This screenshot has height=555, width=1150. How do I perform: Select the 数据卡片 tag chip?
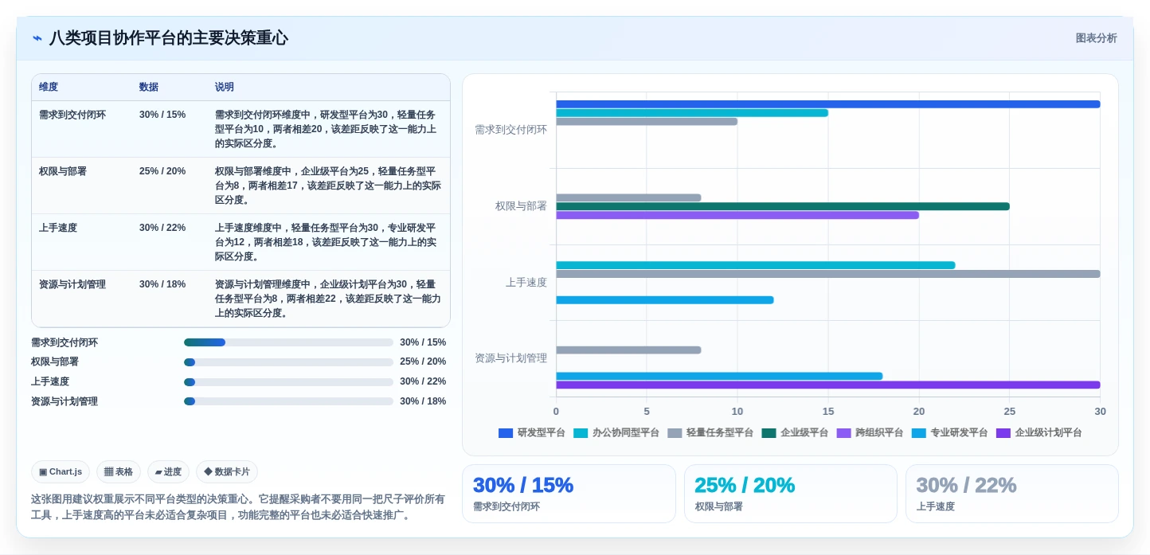(x=227, y=471)
